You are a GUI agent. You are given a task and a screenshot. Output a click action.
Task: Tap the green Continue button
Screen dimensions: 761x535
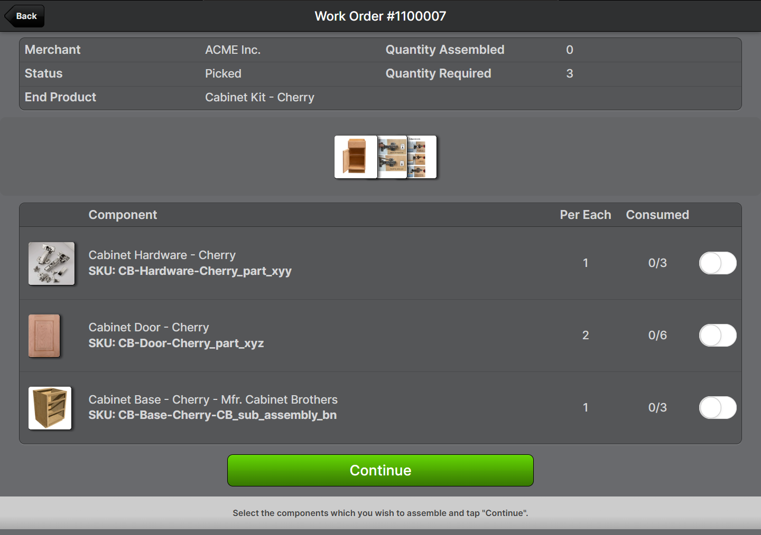(x=380, y=470)
